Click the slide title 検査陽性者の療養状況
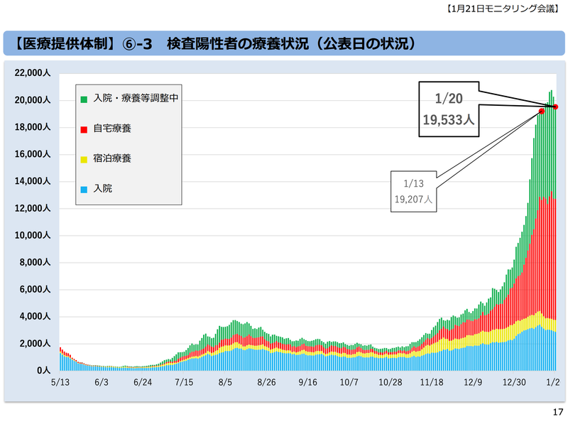This screenshot has height=424, width=568. pyautogui.click(x=238, y=44)
